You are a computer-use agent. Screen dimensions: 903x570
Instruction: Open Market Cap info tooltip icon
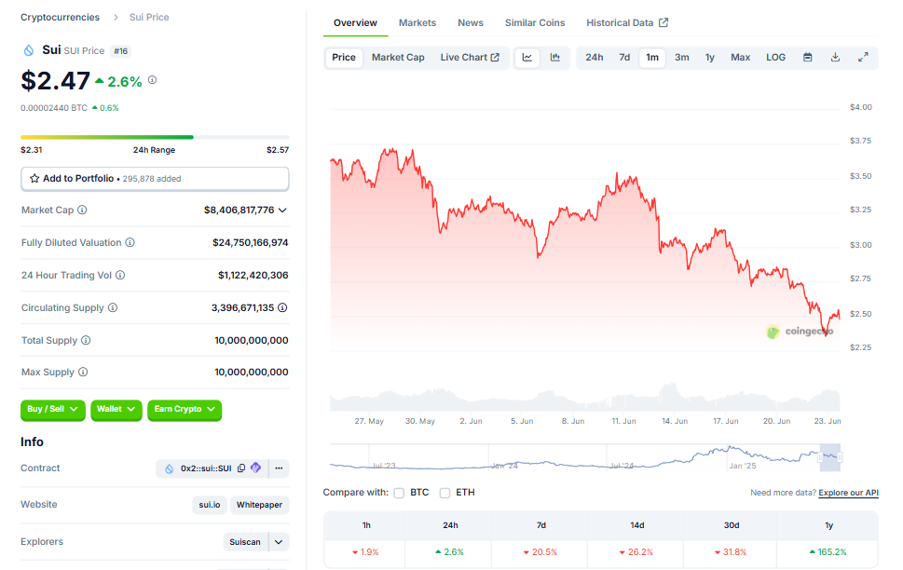(82, 210)
